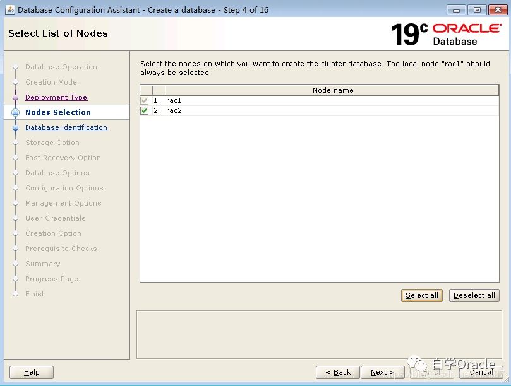Click the Nodes Selection step bullet
The width and height of the screenshot is (511, 386).
[16, 112]
